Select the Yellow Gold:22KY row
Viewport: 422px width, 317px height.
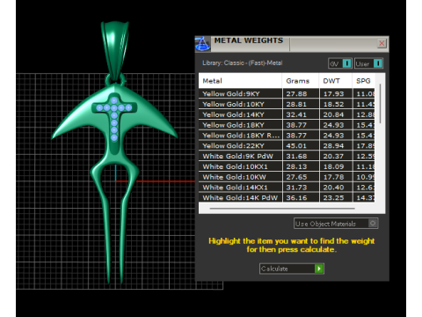[x=287, y=146]
